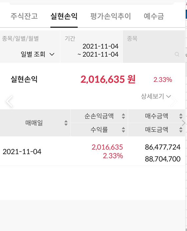
Task: Sort by 매수금액 column arrows
Action: [181, 116]
